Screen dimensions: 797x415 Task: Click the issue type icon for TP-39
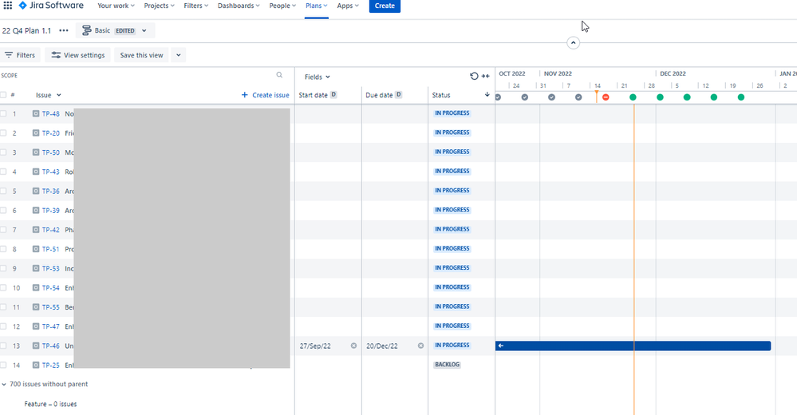36,210
